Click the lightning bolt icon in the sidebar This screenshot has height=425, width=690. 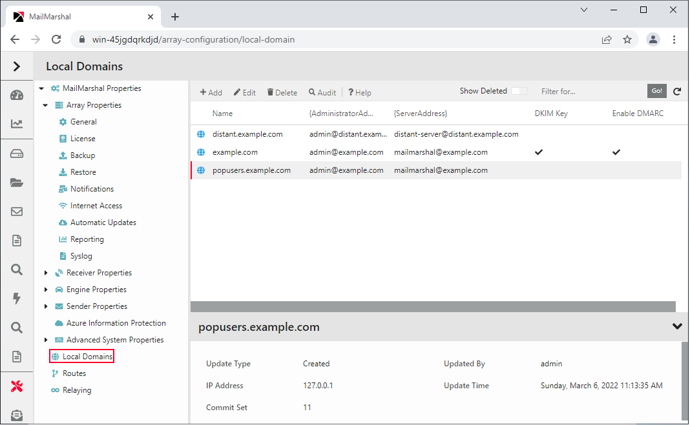pyautogui.click(x=16, y=298)
